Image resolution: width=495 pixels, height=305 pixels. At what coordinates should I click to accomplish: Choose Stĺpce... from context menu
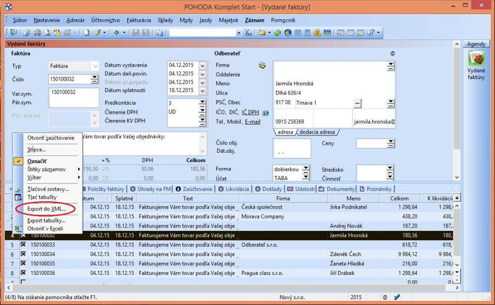[x=36, y=149]
